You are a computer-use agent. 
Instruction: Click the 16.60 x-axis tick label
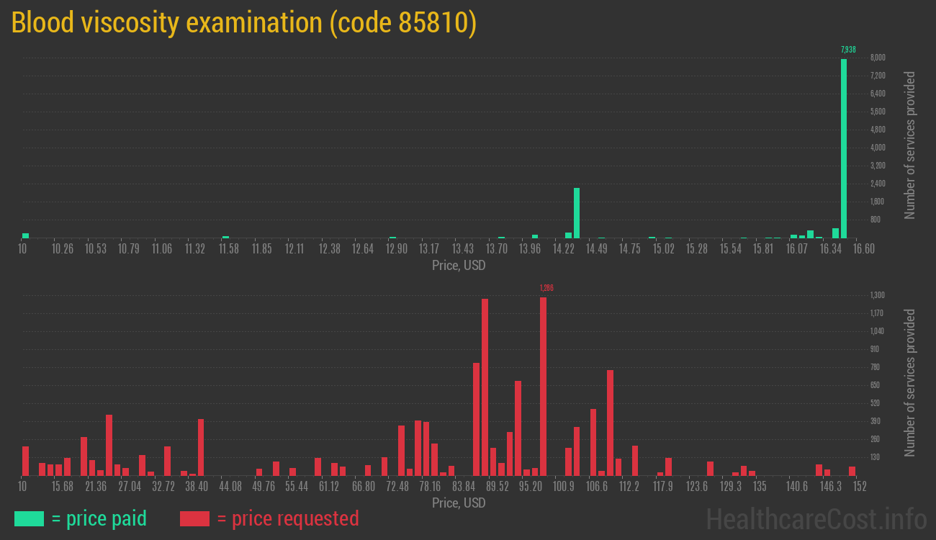pos(863,249)
